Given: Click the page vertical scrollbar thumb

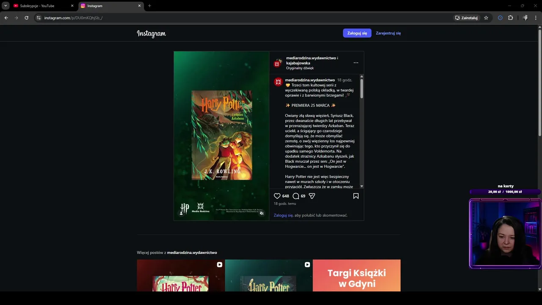Looking at the screenshot, I should coord(539,83).
